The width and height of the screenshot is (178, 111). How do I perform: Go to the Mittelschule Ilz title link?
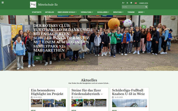48,5
